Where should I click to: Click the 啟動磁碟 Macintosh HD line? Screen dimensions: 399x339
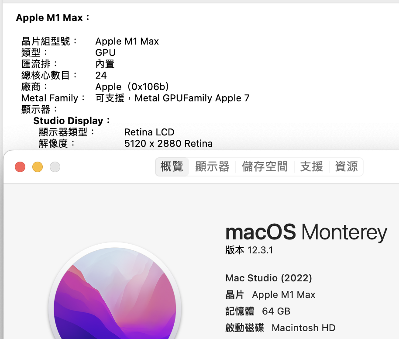(x=280, y=328)
